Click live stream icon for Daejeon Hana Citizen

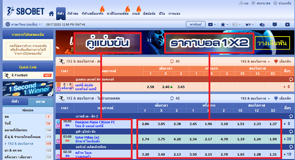pyautogui.click(x=58, y=122)
